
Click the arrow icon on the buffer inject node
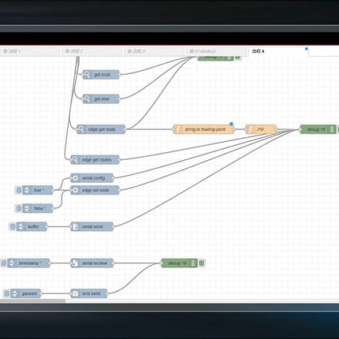coord(20,226)
